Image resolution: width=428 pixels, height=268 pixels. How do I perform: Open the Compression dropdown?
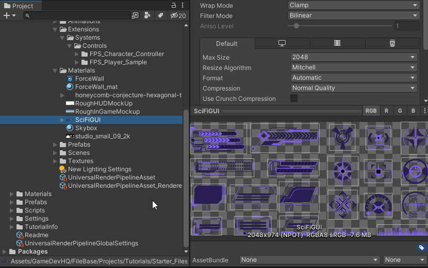[354, 88]
